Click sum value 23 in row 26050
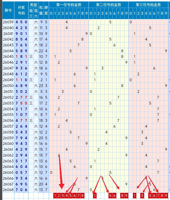 click(x=41, y=86)
